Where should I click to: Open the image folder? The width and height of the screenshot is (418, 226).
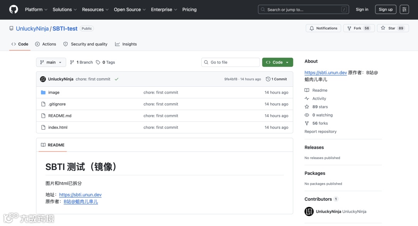click(54, 92)
